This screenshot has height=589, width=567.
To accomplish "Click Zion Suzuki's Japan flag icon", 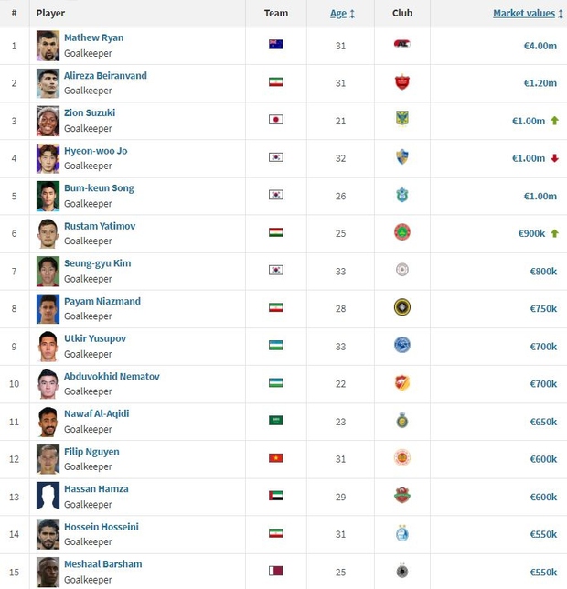I will pos(275,120).
